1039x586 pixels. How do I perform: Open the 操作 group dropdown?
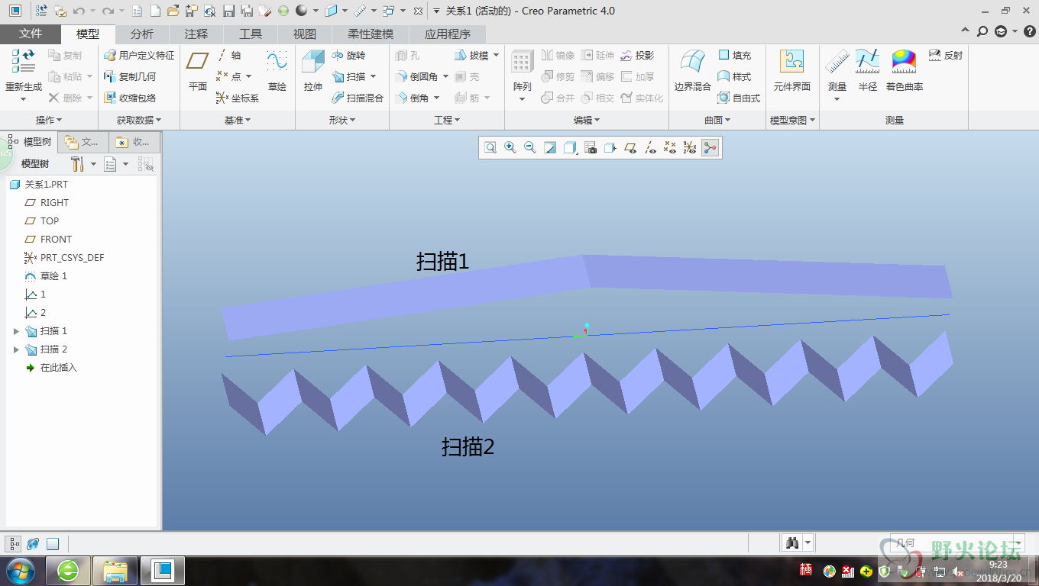pos(49,121)
